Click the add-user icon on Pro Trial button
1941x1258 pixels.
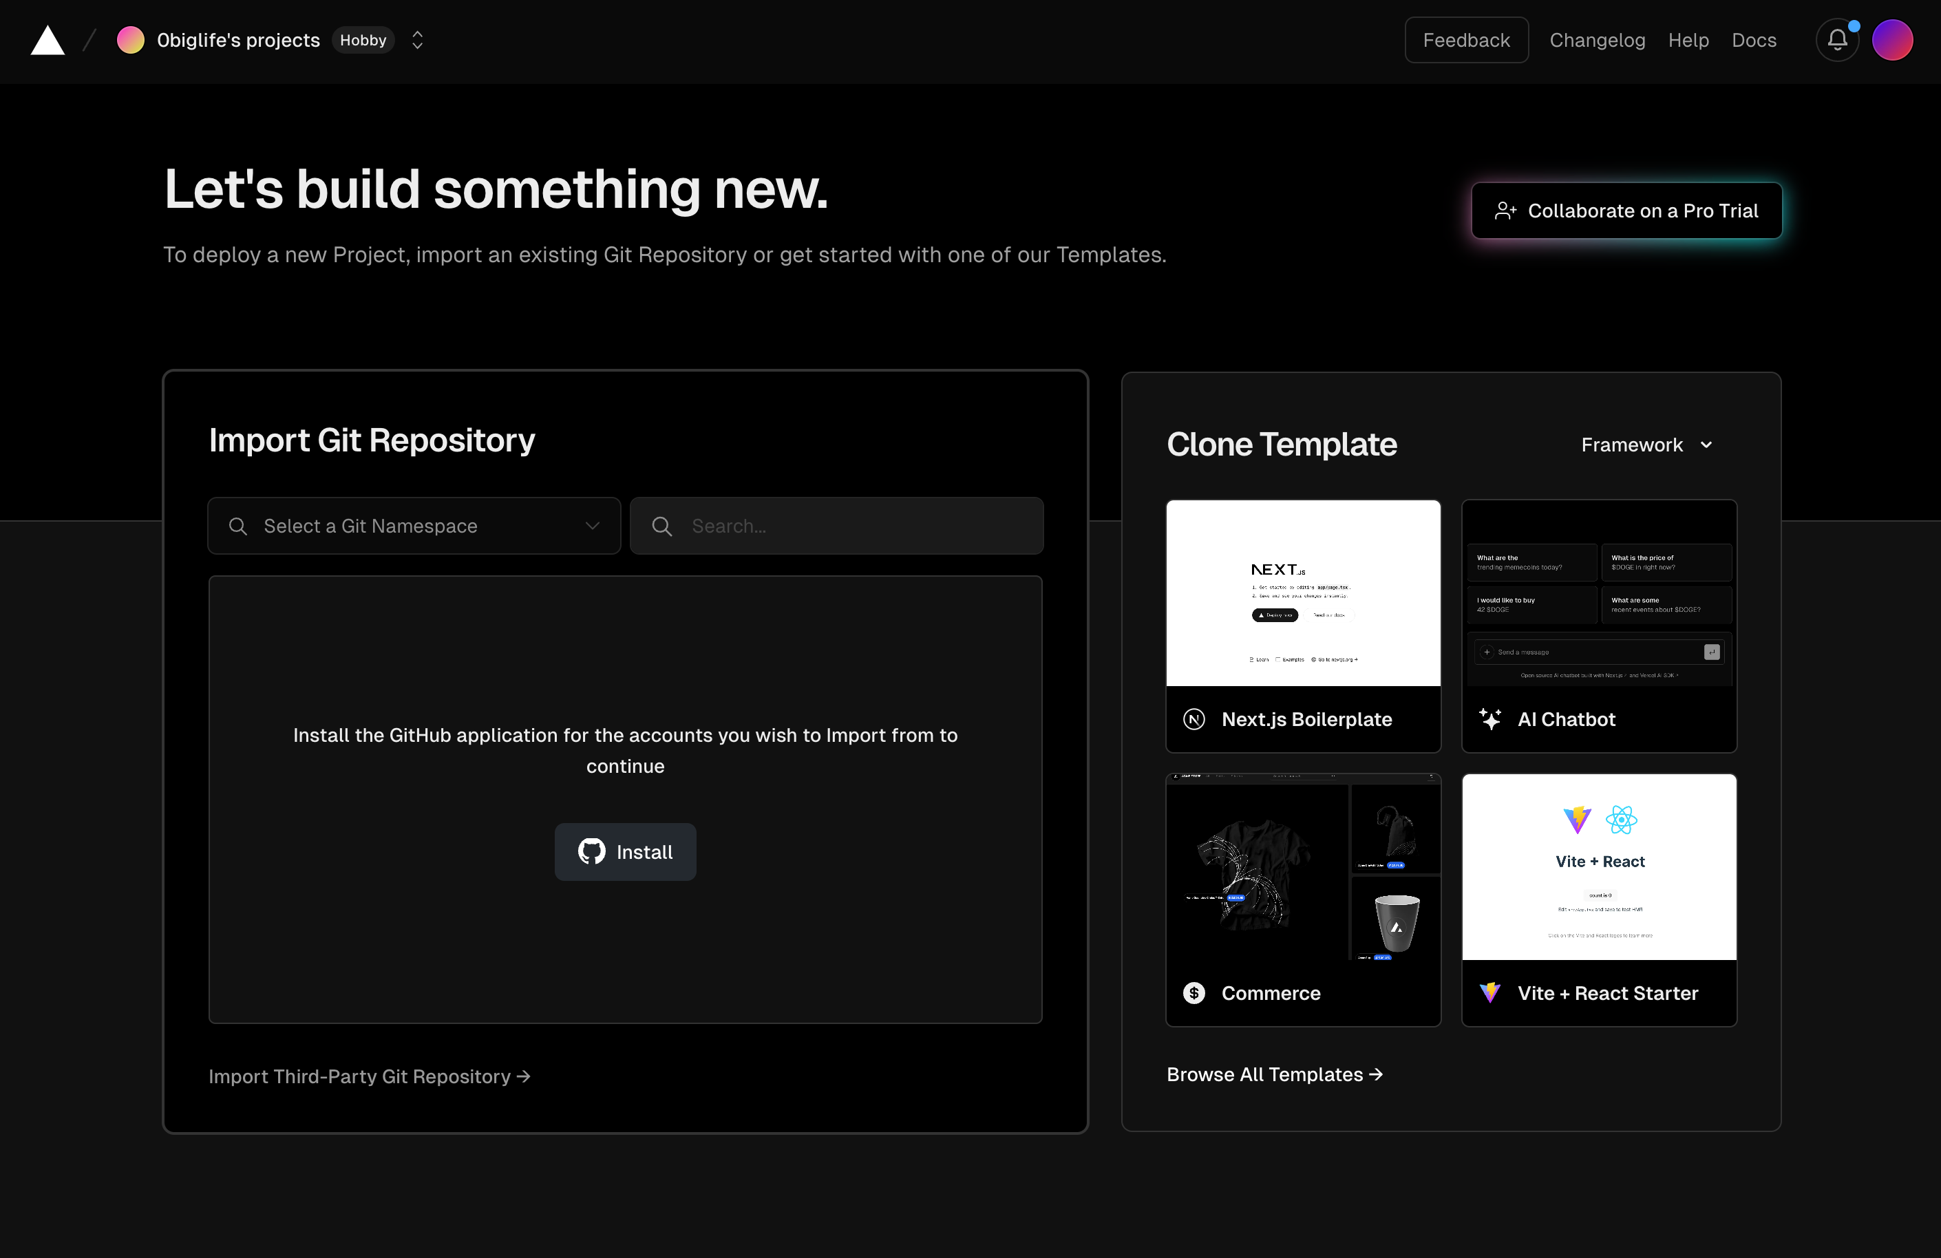(x=1505, y=211)
